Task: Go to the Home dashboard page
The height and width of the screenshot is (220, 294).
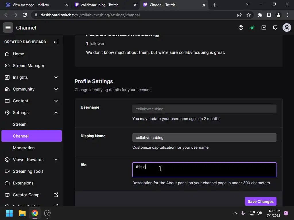Action: pos(31,54)
